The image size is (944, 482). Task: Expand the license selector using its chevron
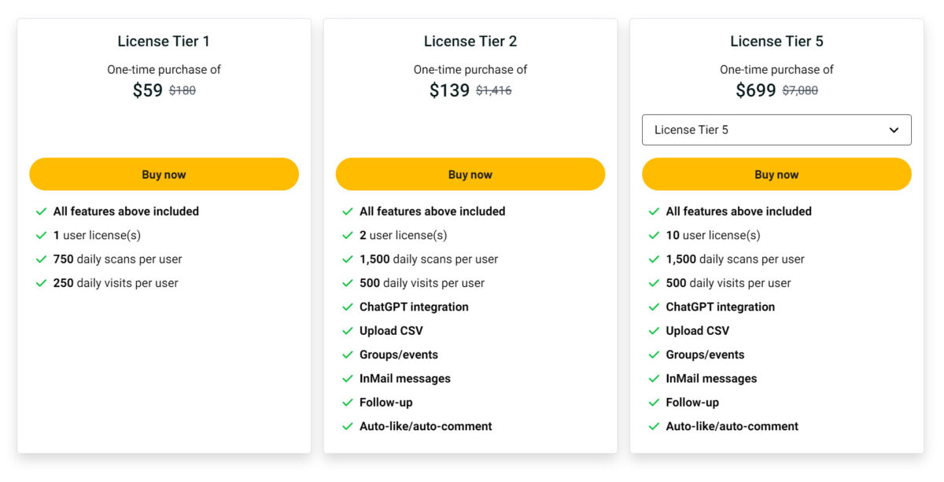coord(895,129)
